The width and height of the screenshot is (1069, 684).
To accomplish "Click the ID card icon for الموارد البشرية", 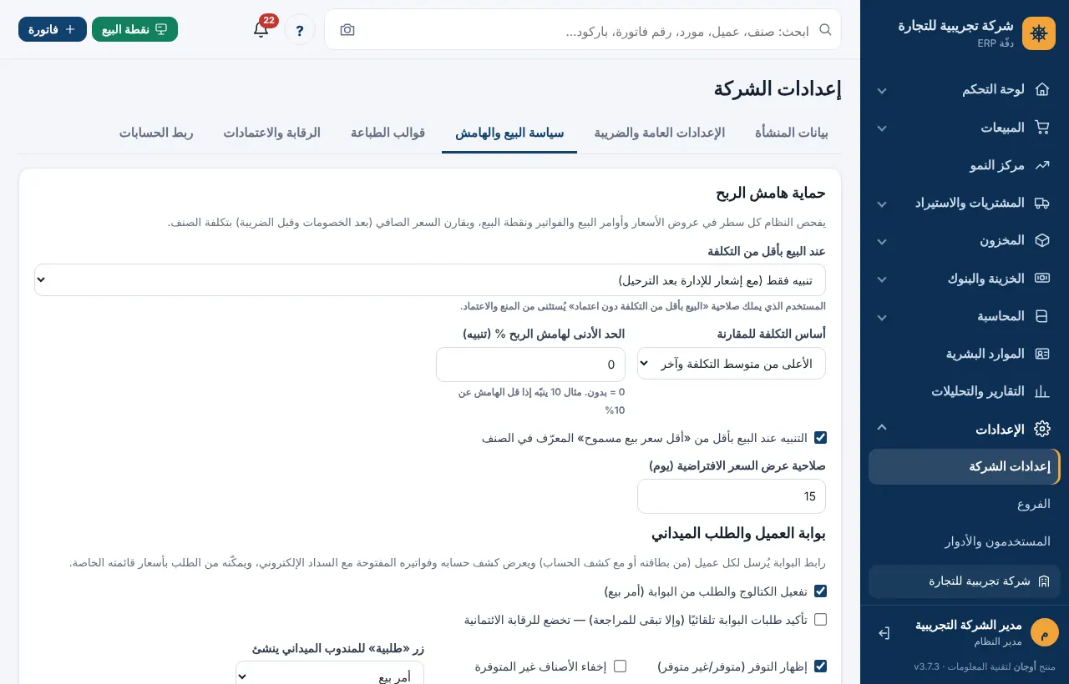I will click(x=1041, y=354).
